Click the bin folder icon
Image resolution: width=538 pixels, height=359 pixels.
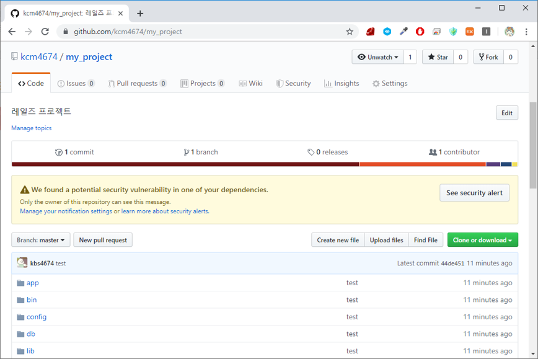[20, 300]
